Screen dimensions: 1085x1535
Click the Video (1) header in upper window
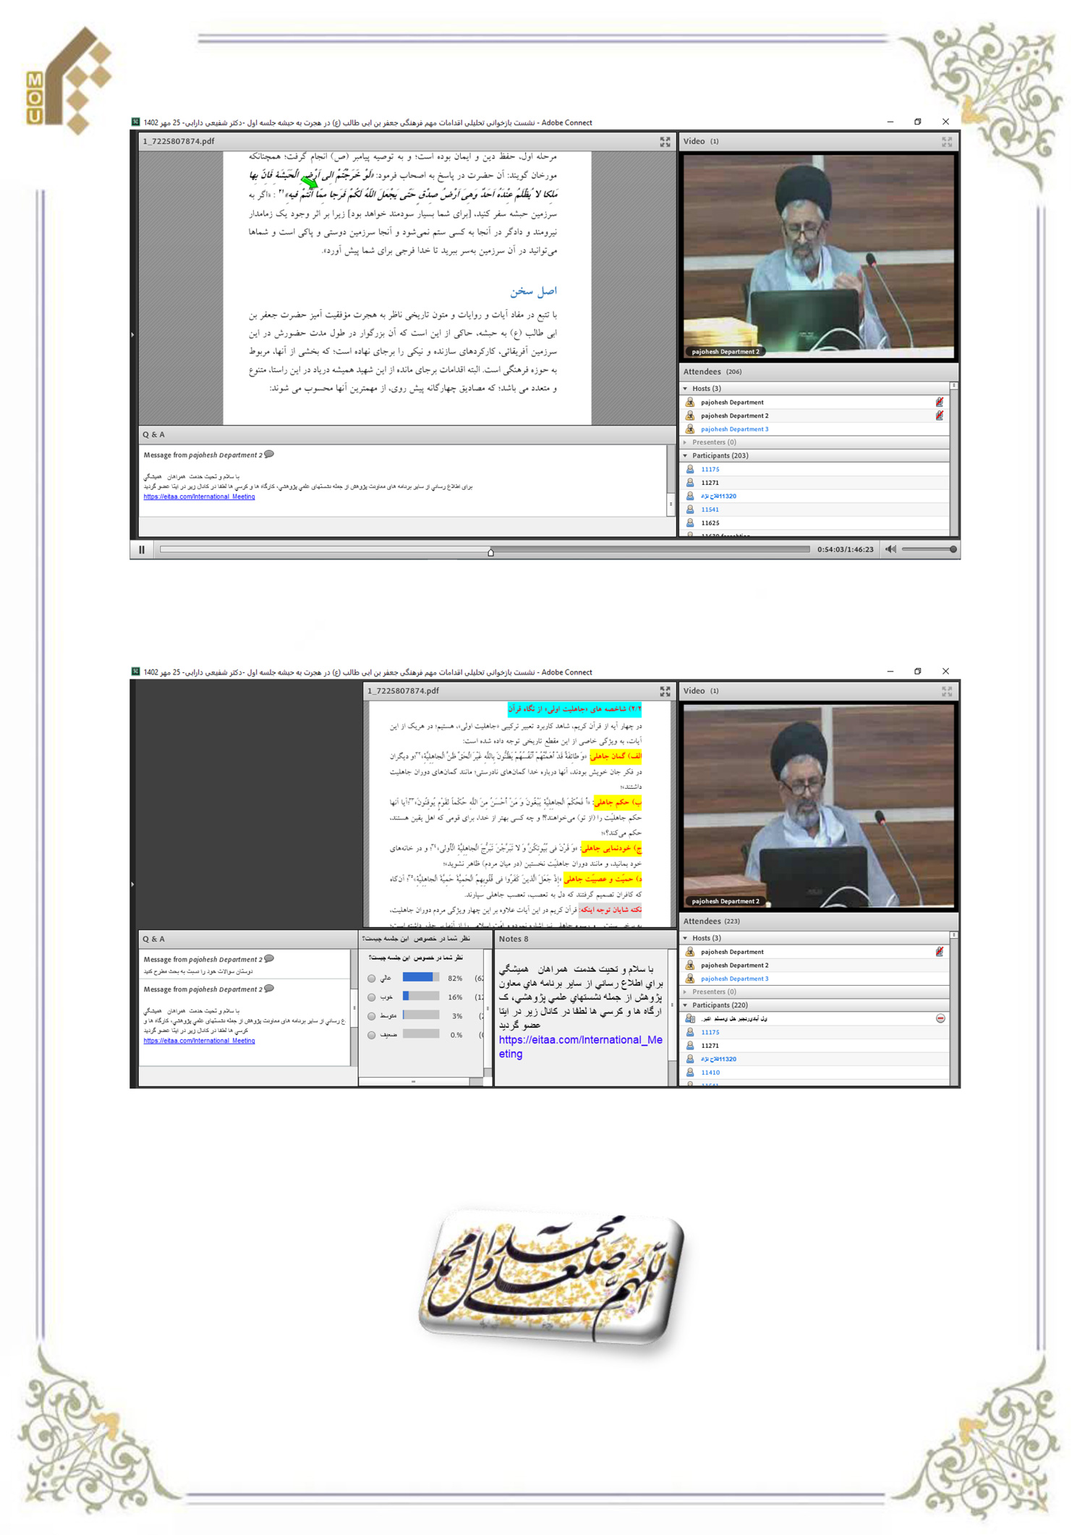click(819, 142)
